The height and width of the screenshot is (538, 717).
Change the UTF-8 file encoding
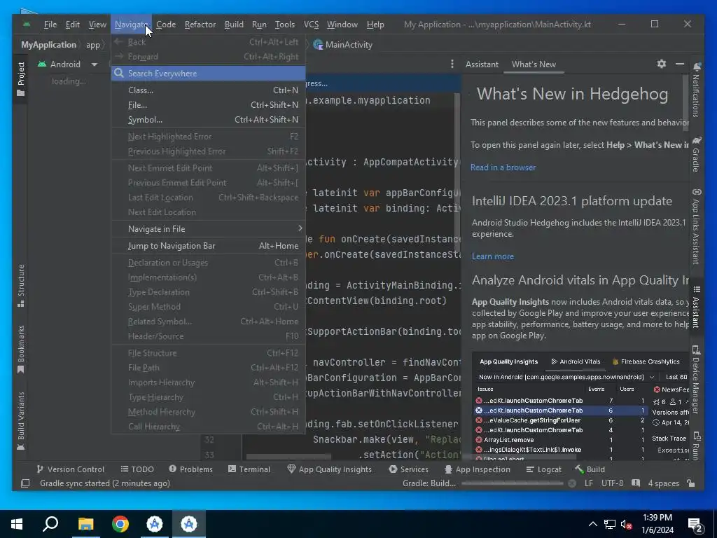tap(612, 483)
